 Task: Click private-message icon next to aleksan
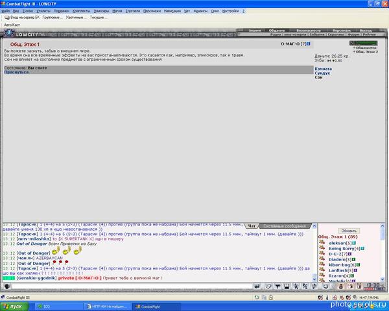322,242
